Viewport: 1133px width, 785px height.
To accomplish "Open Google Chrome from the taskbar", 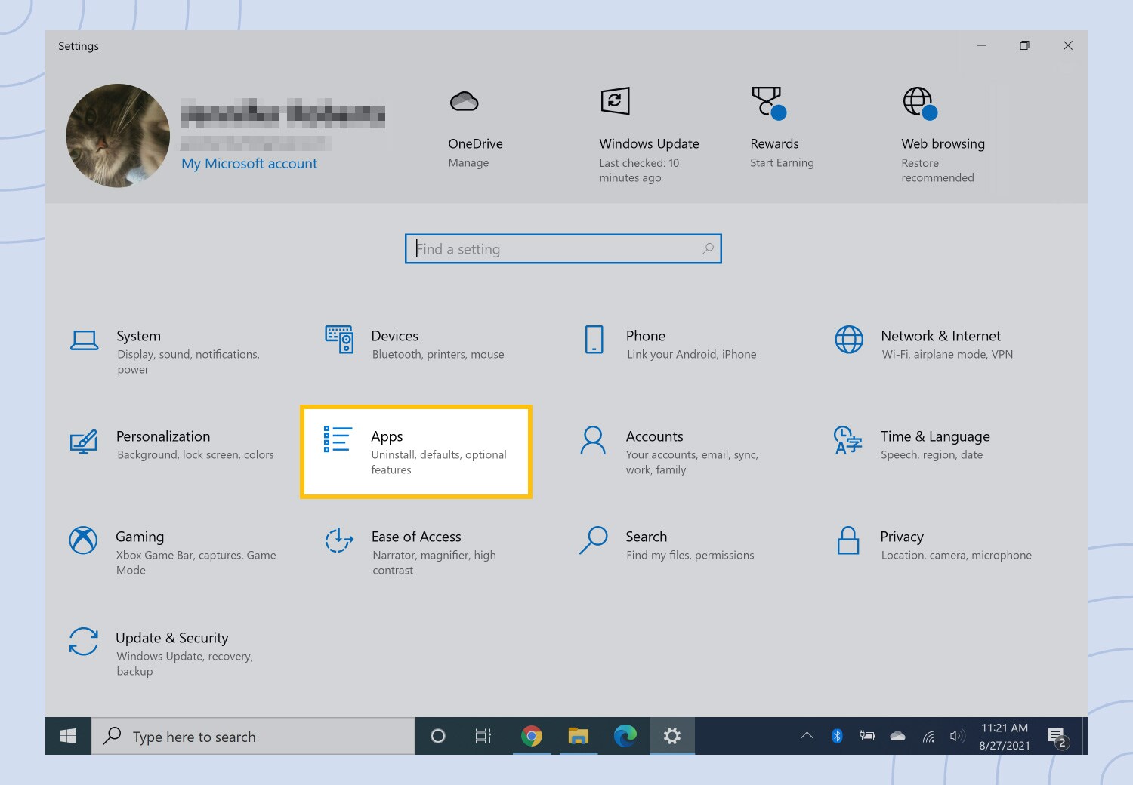I will pos(532,736).
